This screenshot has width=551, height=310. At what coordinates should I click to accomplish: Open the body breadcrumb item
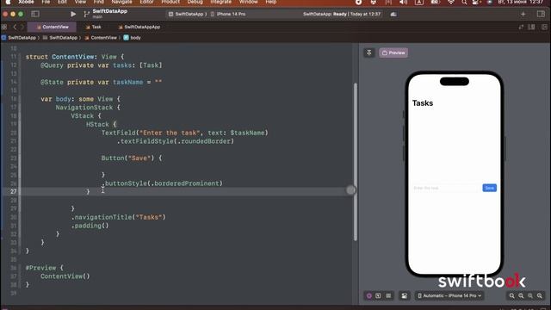point(132,38)
